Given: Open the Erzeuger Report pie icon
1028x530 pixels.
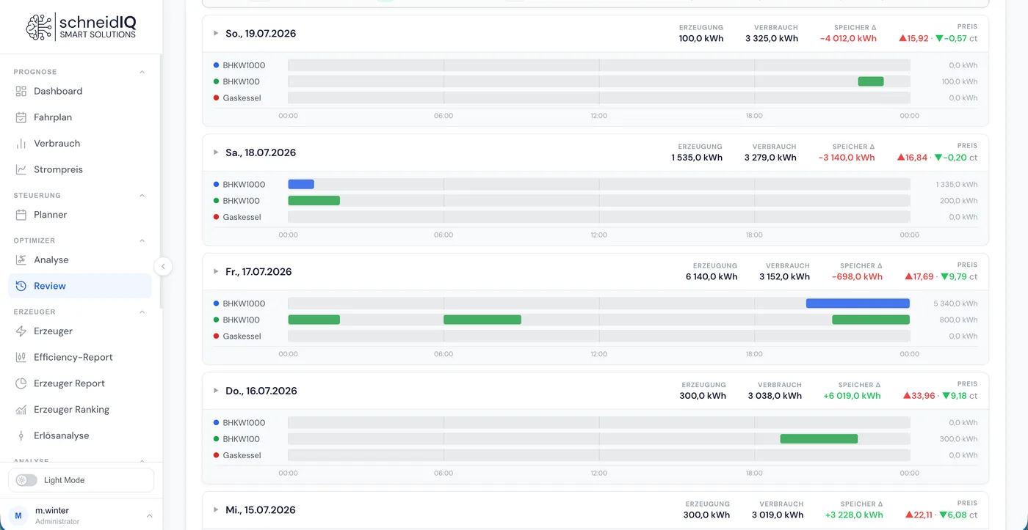Looking at the screenshot, I should (21, 383).
